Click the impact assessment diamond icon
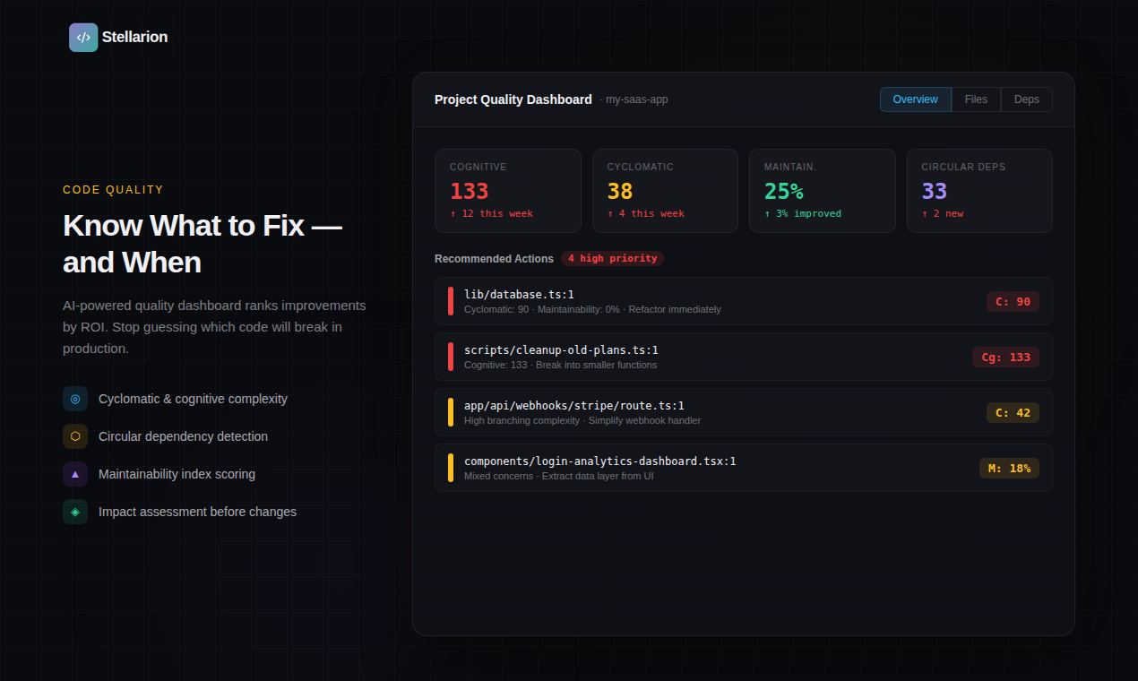This screenshot has width=1138, height=681. point(75,512)
